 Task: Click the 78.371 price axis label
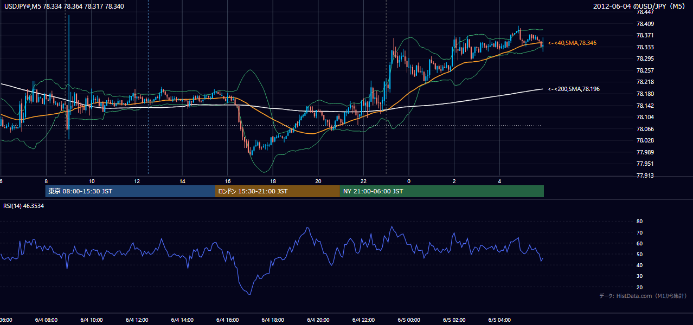pyautogui.click(x=645, y=35)
